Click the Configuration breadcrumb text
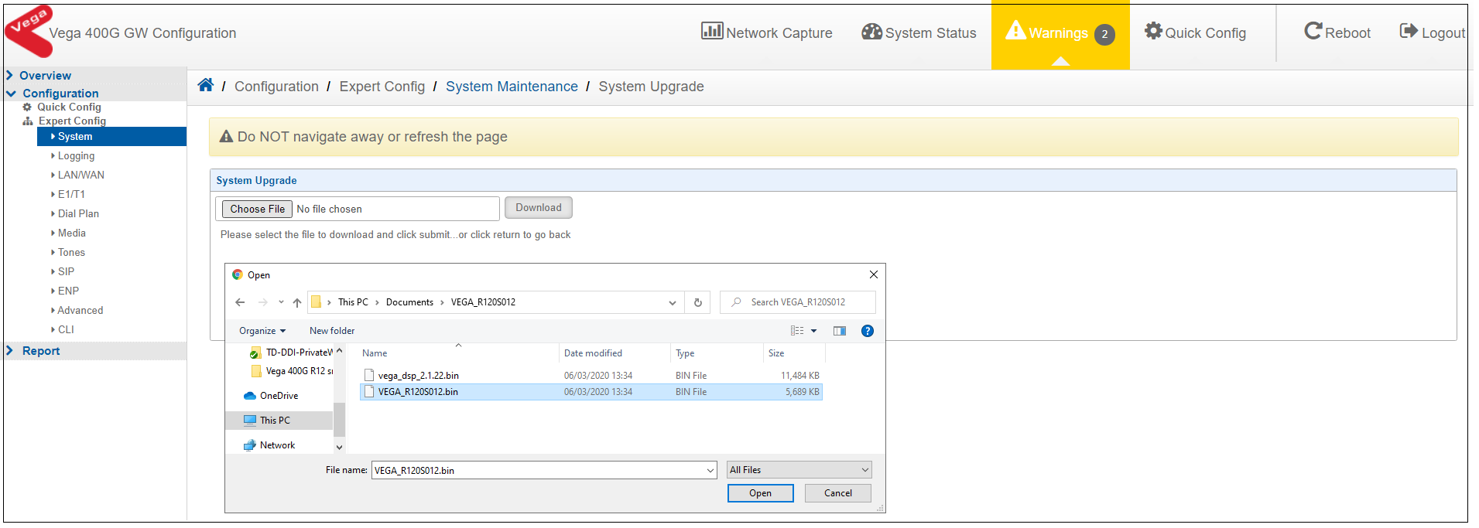1479x528 pixels. click(x=276, y=87)
